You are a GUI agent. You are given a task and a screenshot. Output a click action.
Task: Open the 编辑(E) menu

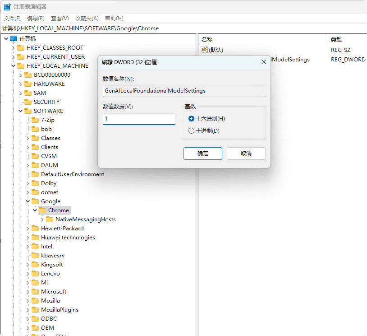point(36,18)
